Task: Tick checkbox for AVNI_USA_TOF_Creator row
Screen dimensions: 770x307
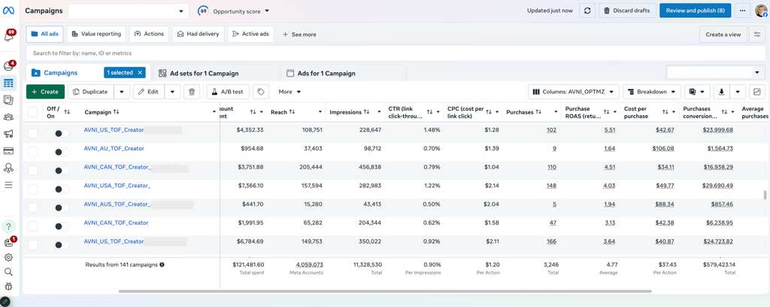Action: point(33,189)
